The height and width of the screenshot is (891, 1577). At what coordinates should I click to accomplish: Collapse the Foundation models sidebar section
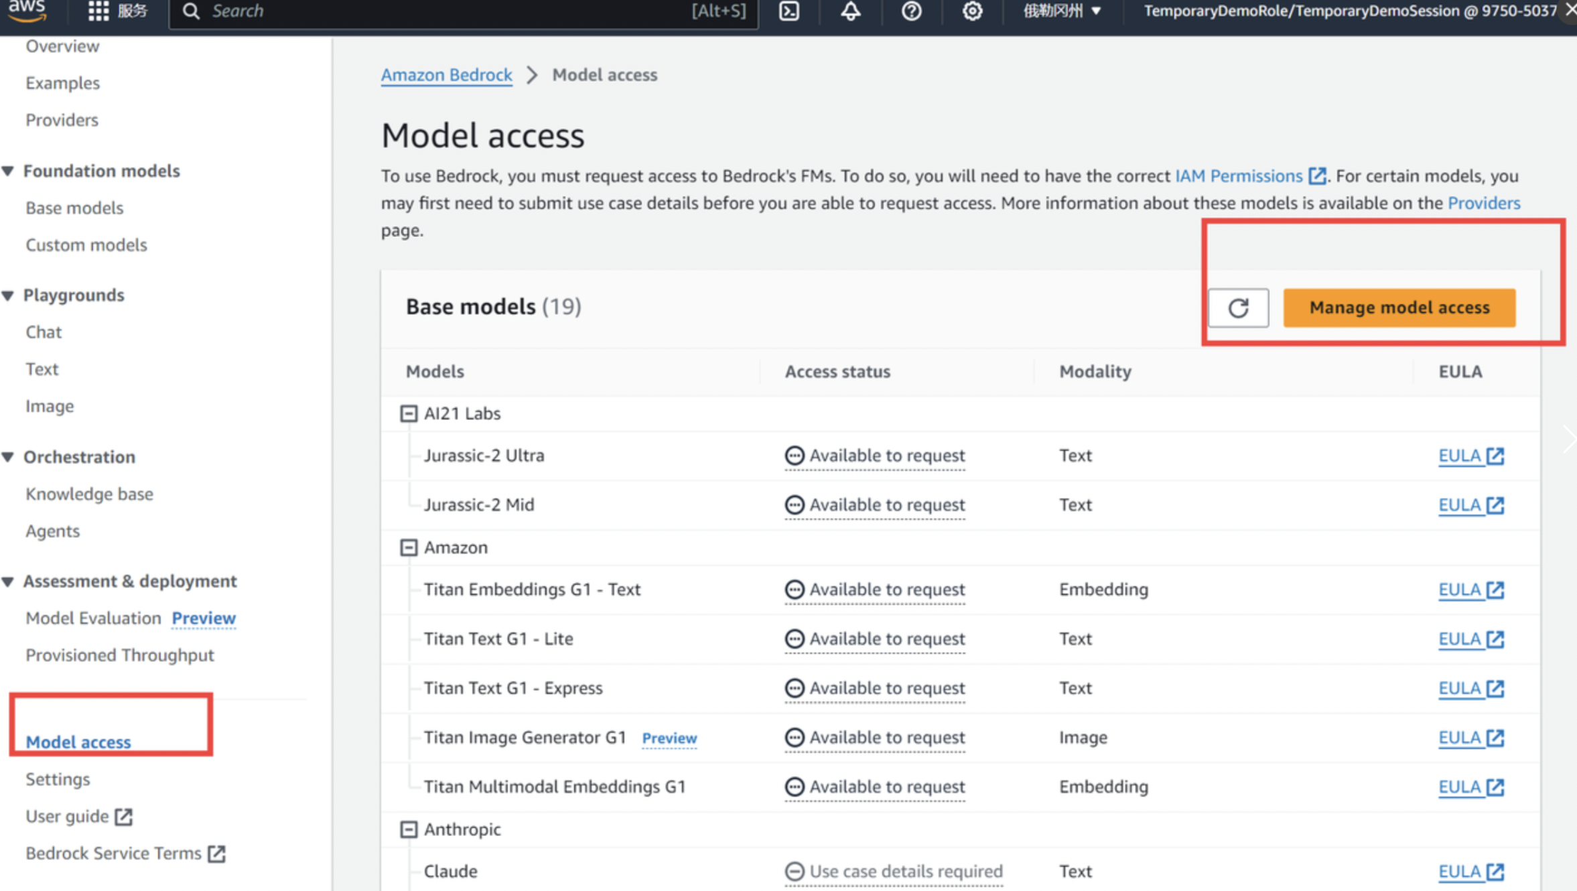[8, 171]
